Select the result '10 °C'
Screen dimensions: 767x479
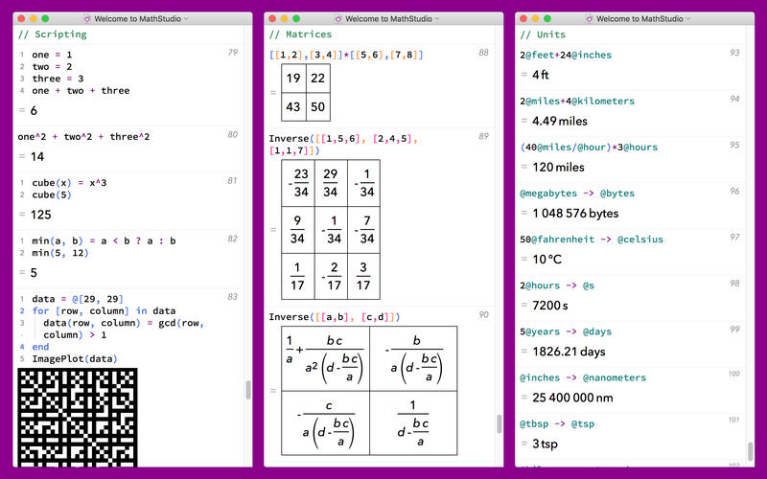pos(546,260)
